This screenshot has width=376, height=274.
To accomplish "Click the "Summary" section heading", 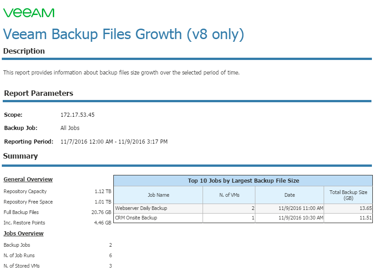I will (20, 156).
